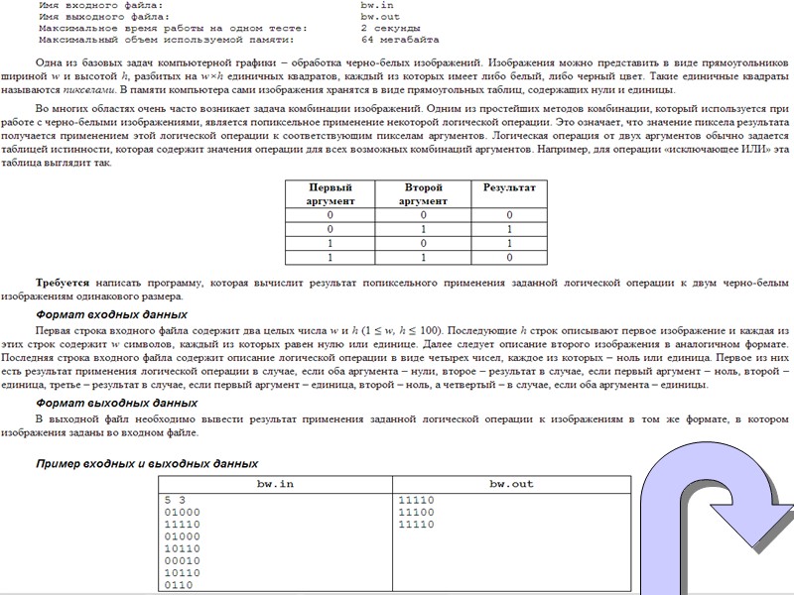Click the 'Формат входных данных' heading
794x595 pixels.
111,314
